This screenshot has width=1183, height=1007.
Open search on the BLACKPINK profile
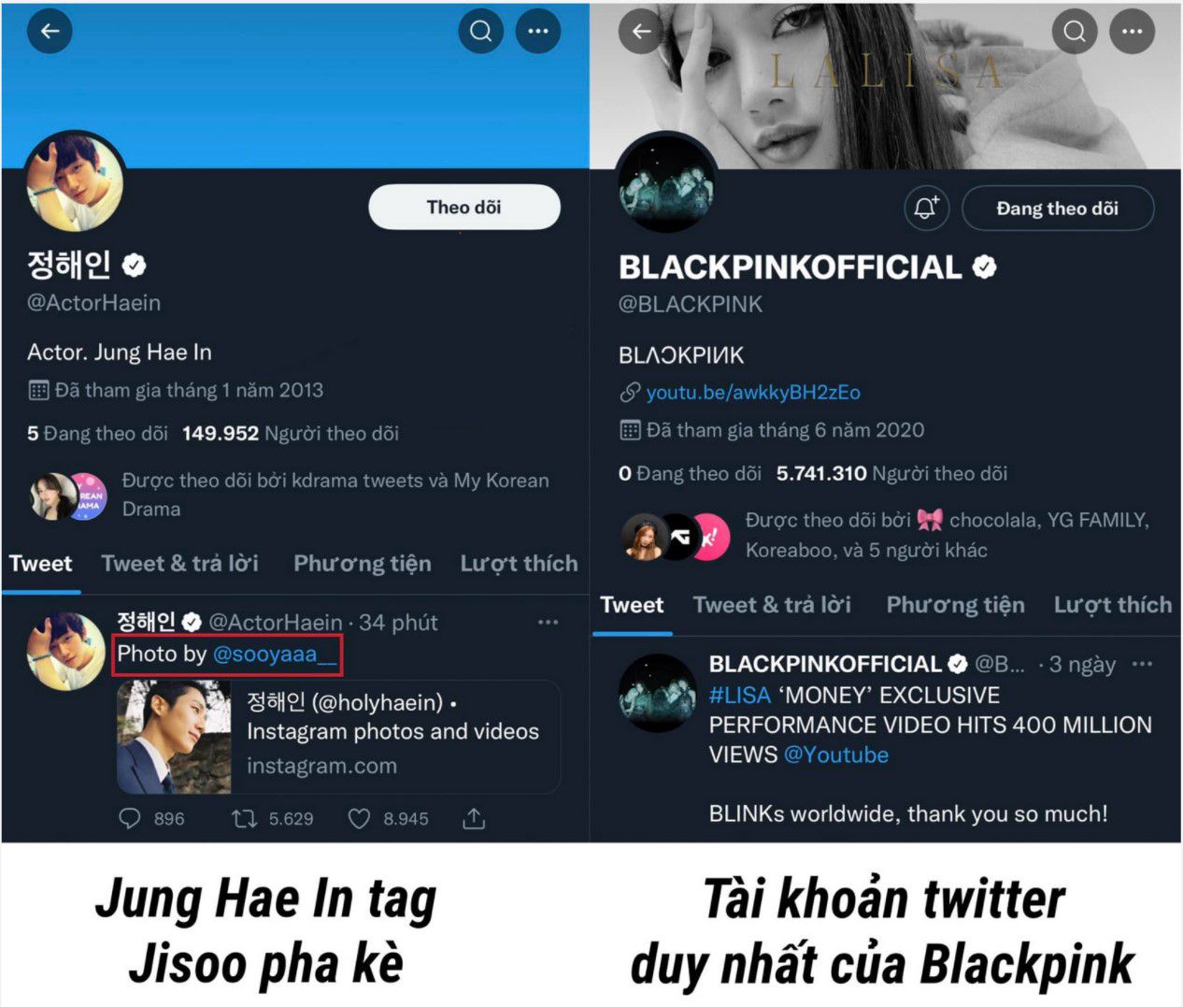click(1075, 31)
